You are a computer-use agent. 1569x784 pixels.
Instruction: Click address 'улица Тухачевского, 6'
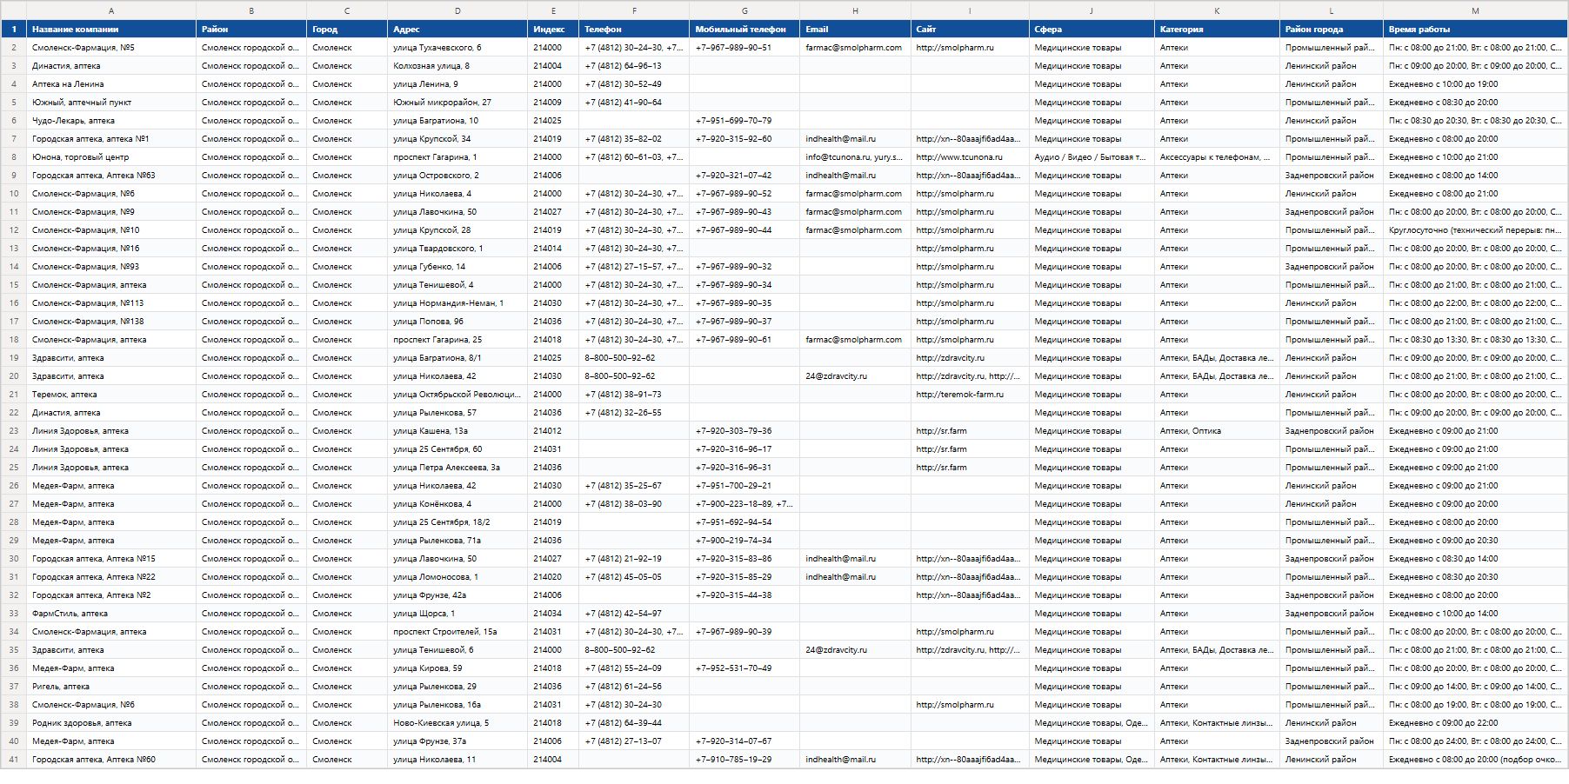(x=457, y=48)
